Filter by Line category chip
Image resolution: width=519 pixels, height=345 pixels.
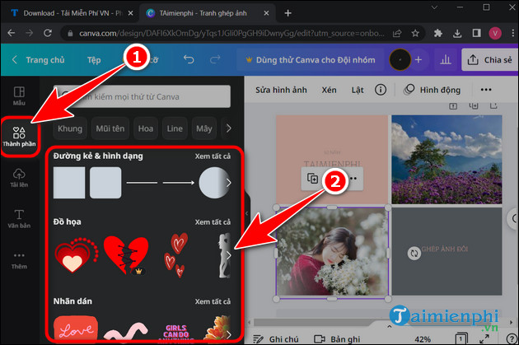[175, 128]
